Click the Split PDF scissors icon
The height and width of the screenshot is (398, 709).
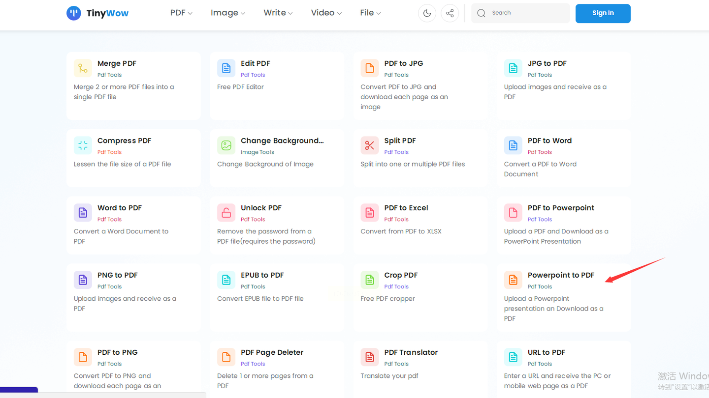[x=370, y=145]
